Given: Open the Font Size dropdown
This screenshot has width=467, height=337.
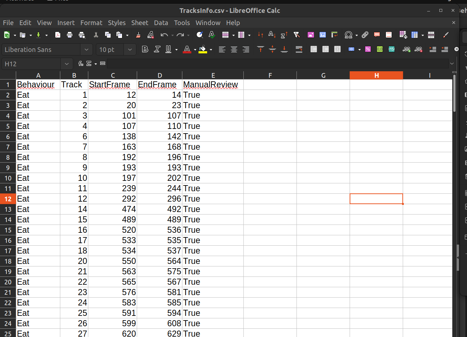Looking at the screenshot, I should [x=130, y=49].
